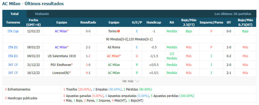Open the US Salernitana 1919 team link

(x=62, y=56)
